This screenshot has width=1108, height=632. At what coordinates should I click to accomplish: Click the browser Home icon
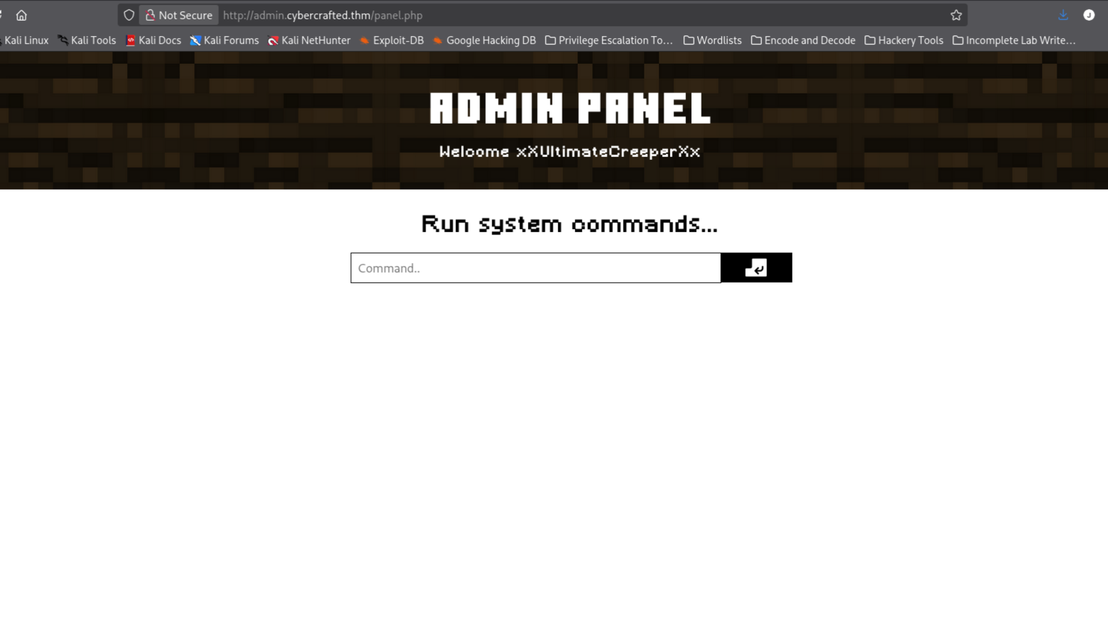click(x=21, y=16)
